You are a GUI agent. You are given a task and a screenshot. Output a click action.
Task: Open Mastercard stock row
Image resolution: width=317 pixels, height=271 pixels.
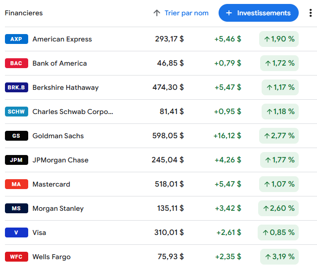[x=161, y=184]
